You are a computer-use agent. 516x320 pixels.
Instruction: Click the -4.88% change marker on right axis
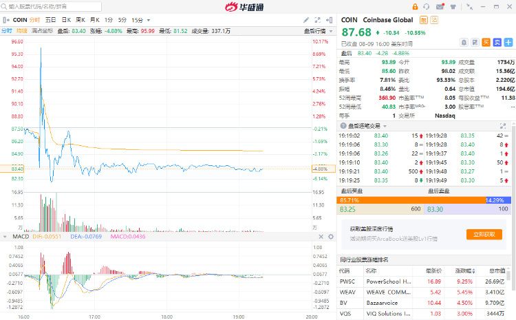click(323, 169)
